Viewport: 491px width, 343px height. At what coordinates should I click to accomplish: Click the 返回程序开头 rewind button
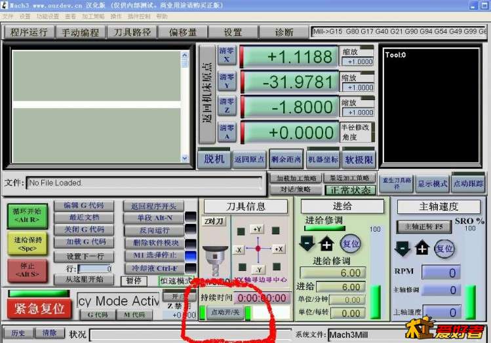coord(154,206)
